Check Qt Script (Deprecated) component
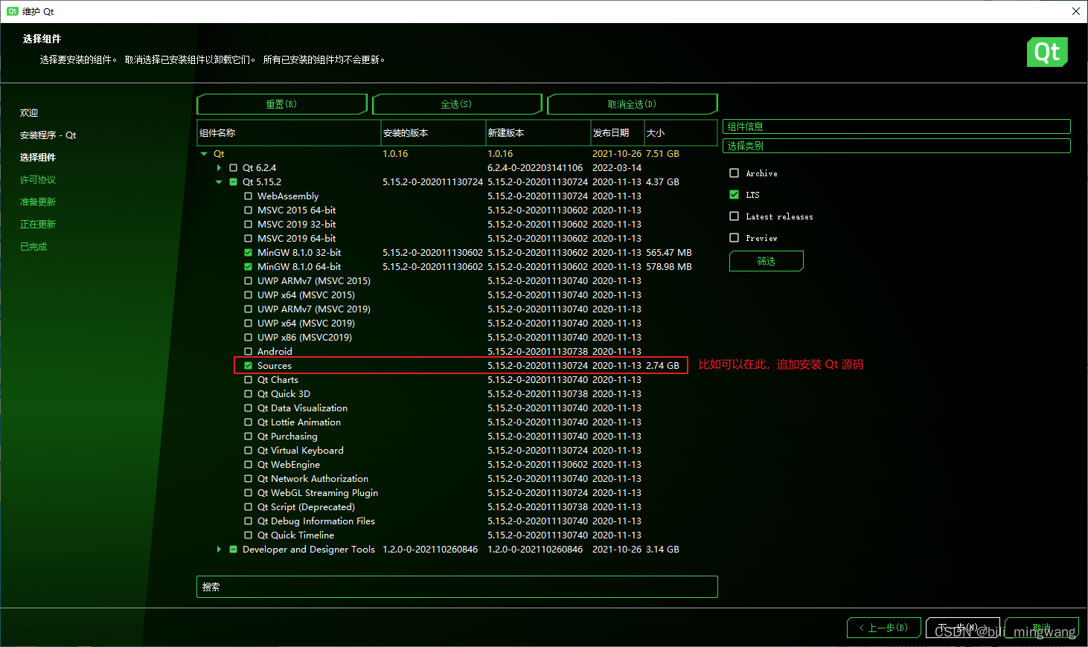1088x647 pixels. click(249, 507)
